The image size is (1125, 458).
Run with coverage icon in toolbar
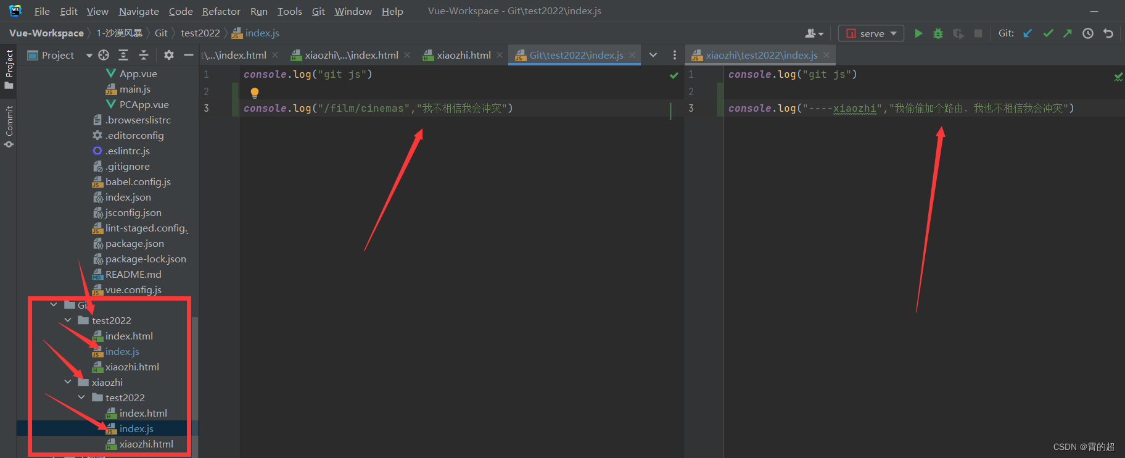tap(958, 33)
